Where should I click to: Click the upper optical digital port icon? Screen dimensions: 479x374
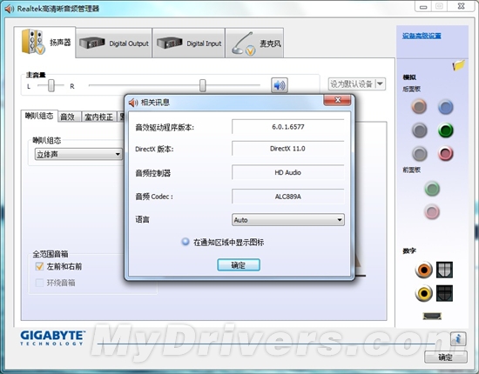coord(444,270)
